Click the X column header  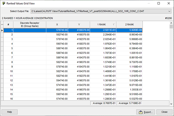[57, 25]
